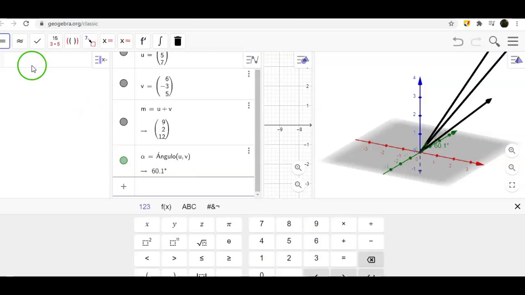Viewport: 525px width, 295px height.
Task: Toggle visibility of vector u
Action: pos(123,53)
